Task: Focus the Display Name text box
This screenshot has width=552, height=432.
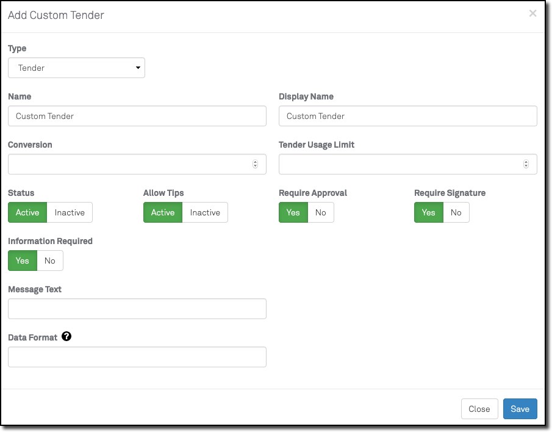Action: 407,116
